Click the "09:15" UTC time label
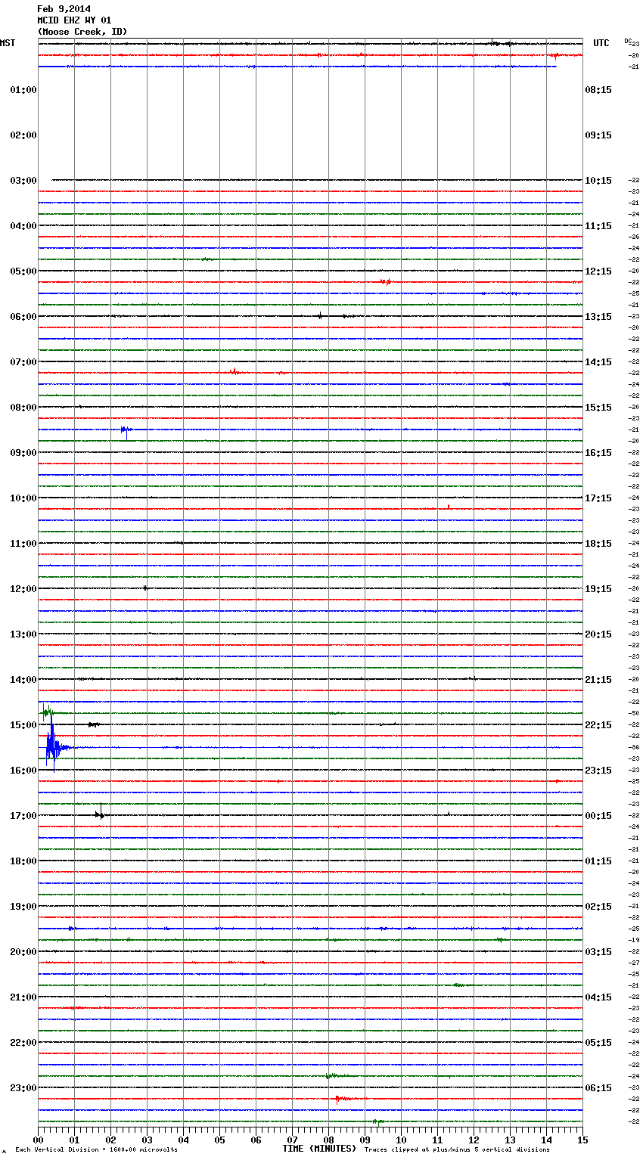The height and width of the screenshot is (1160, 643). [598, 135]
